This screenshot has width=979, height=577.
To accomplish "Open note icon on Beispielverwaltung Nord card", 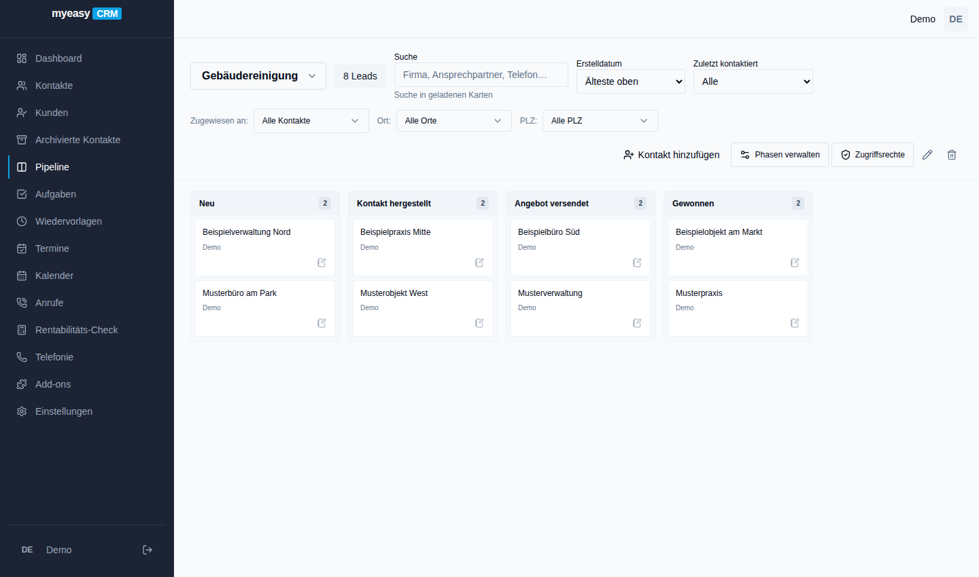I will pyautogui.click(x=322, y=263).
